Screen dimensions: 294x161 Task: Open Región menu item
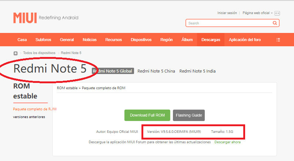pos(167,40)
